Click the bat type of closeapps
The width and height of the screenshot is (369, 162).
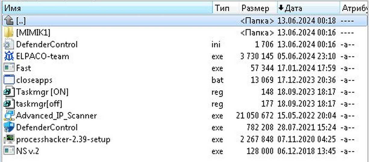click(217, 80)
